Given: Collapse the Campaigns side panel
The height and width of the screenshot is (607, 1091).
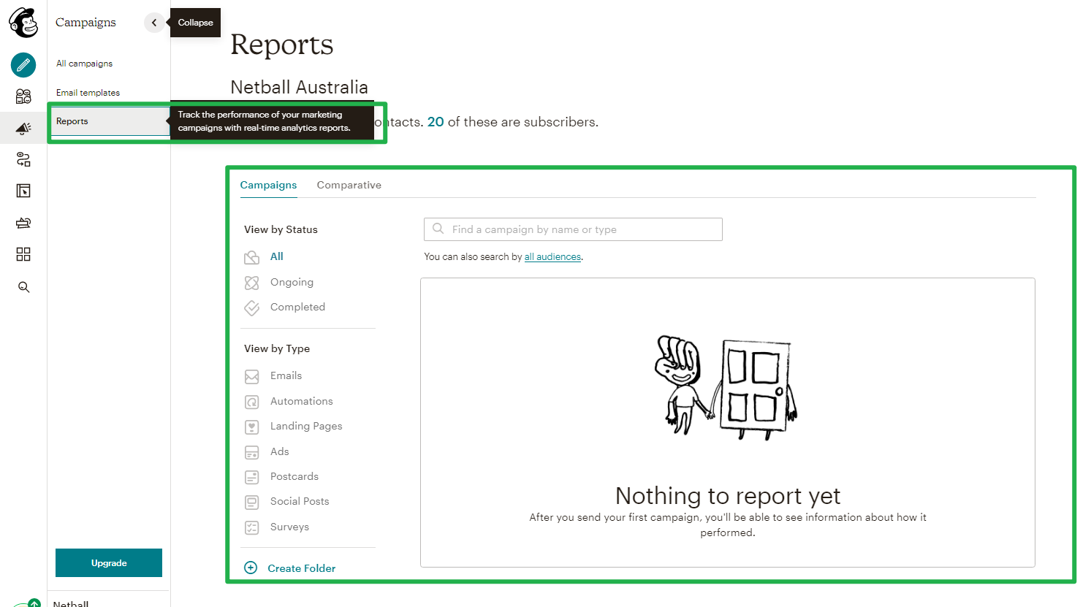Looking at the screenshot, I should pos(153,23).
